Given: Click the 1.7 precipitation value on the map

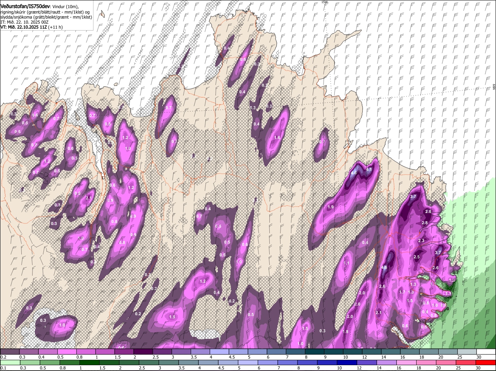Looking at the screenshot, I should click(x=402, y=292).
